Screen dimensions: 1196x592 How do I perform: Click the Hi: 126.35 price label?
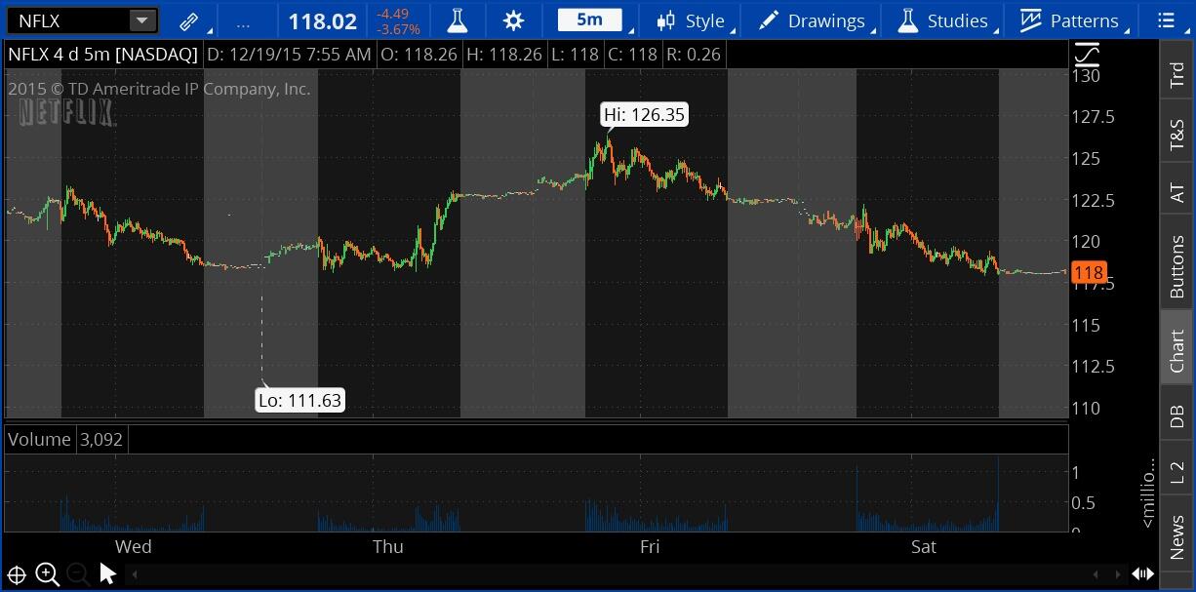pos(644,115)
